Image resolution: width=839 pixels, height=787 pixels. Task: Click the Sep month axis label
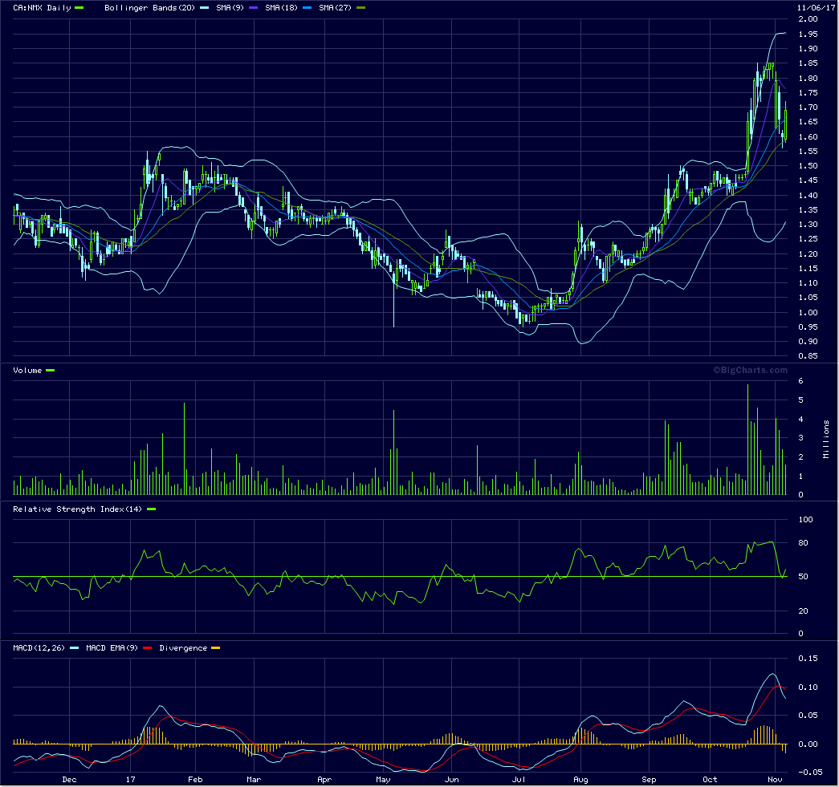pyautogui.click(x=649, y=780)
